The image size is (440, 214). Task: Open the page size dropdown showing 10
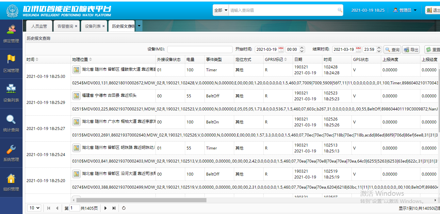34,208
